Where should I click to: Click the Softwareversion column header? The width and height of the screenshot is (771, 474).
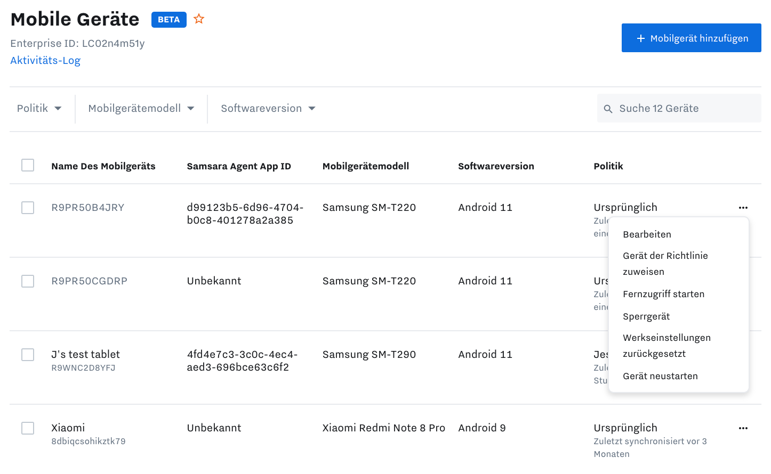click(x=496, y=166)
